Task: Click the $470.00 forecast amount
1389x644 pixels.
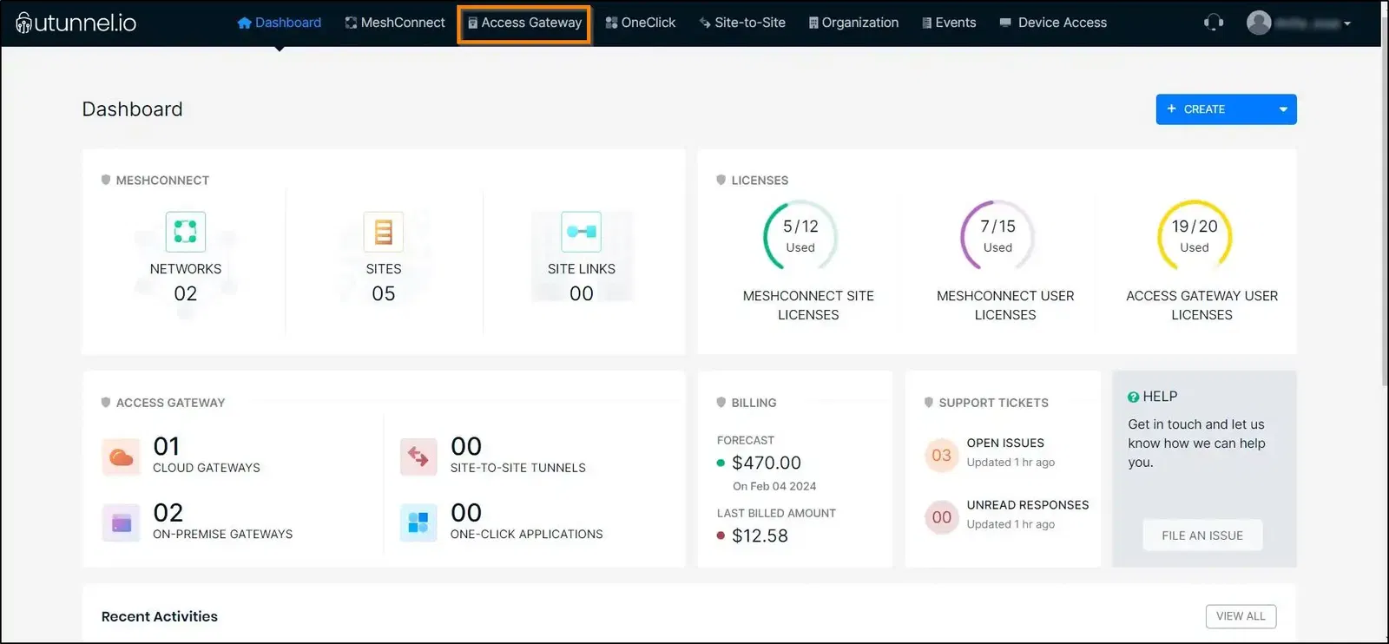Action: tap(767, 463)
